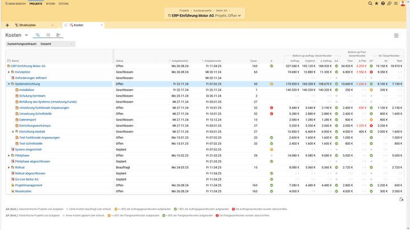The width and height of the screenshot is (410, 230).
Task: Close the Strukturplan tab
Action: (52, 26)
